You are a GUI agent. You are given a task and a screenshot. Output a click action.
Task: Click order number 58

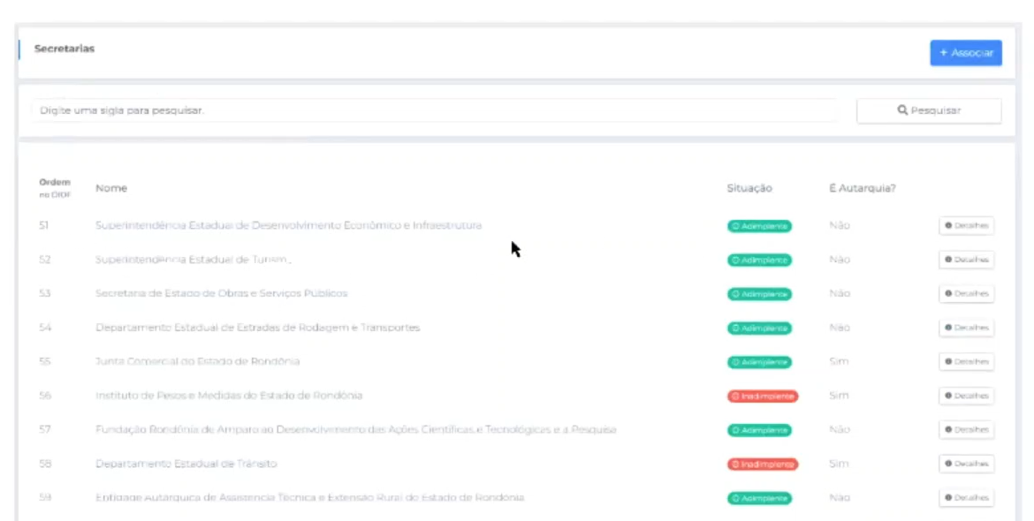44,464
